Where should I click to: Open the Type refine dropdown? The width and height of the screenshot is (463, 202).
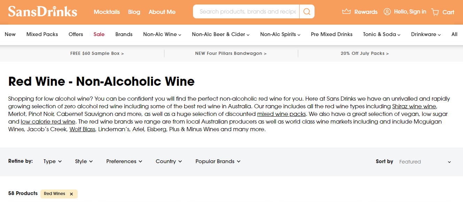[x=52, y=161]
